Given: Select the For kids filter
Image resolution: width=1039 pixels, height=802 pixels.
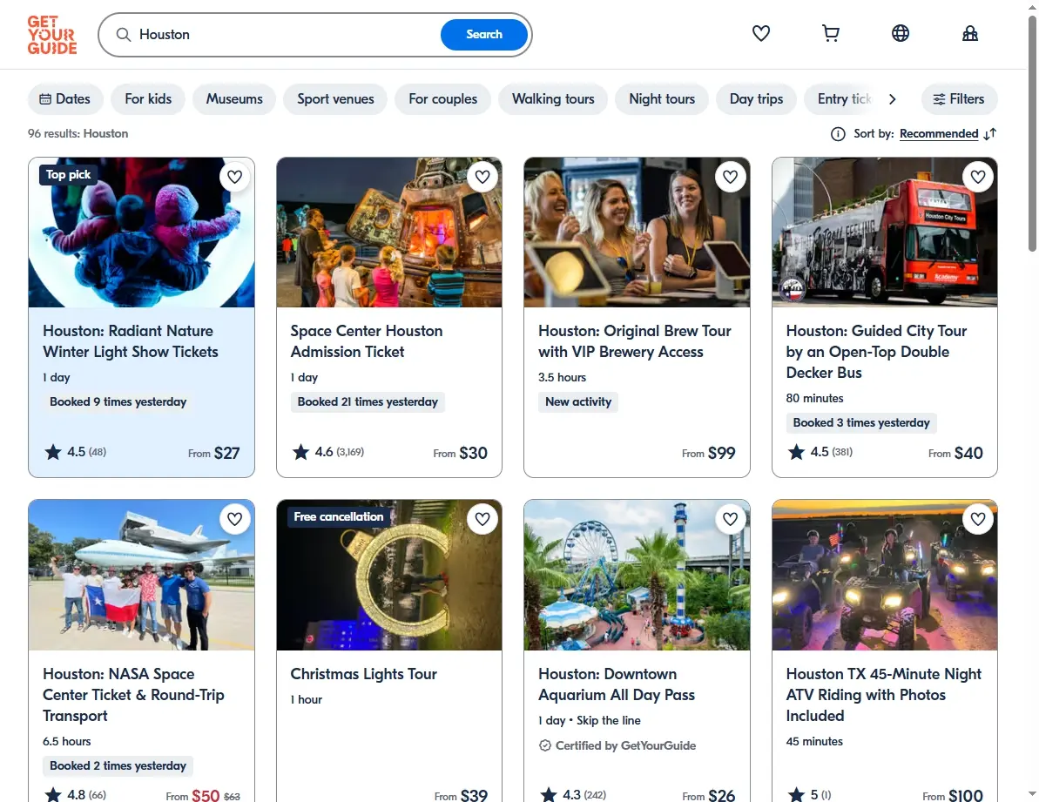Looking at the screenshot, I should click(x=148, y=98).
